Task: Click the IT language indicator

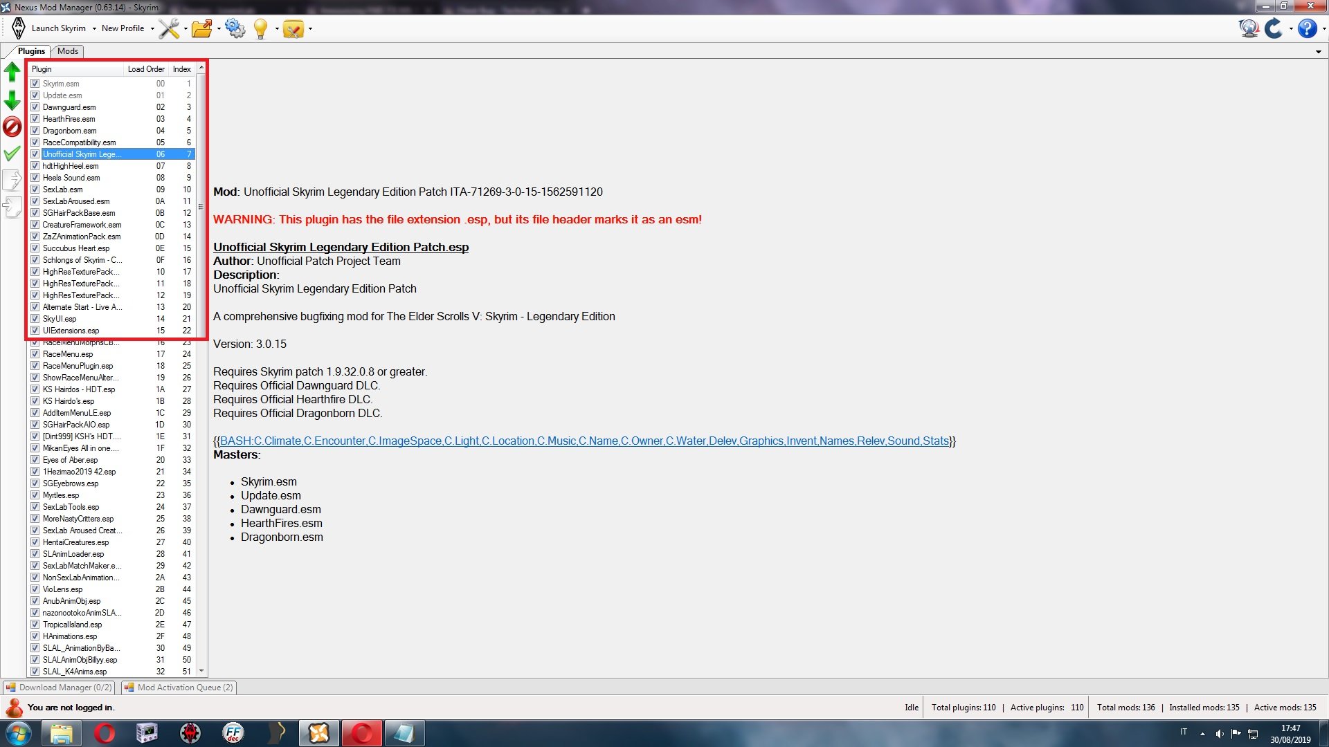Action: (1184, 732)
